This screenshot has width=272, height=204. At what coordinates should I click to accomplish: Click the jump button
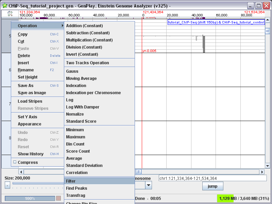213,186
